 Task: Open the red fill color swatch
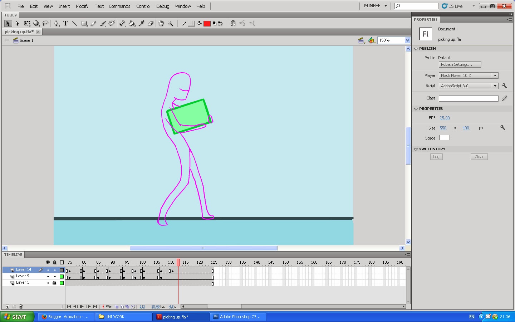(x=207, y=24)
